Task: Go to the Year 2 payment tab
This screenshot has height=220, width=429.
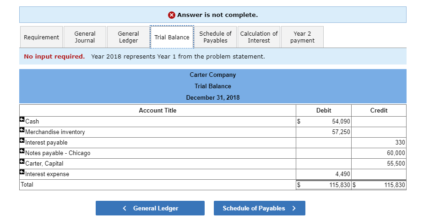Action: click(302, 37)
